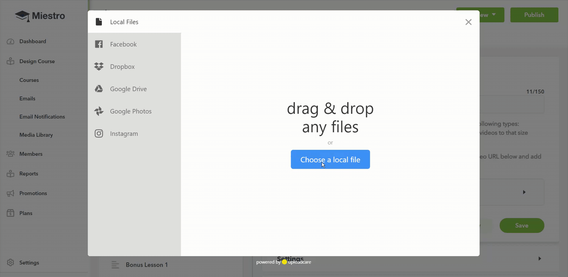The height and width of the screenshot is (277, 568).
Task: Click the Instagram camera icon
Action: (x=99, y=133)
